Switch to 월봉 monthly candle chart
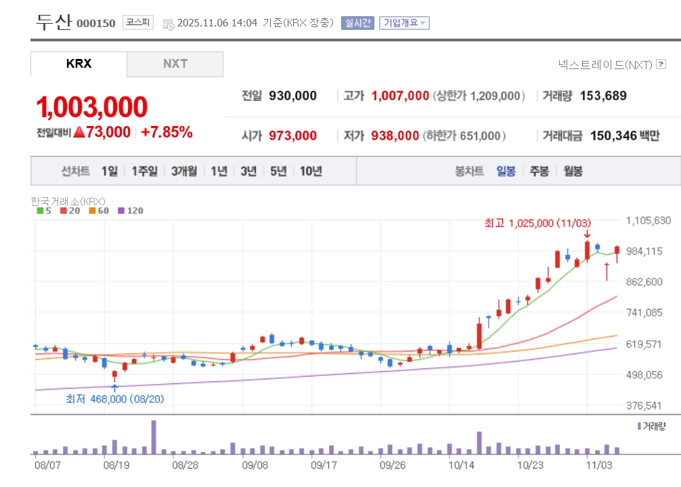681x487 pixels. click(573, 171)
